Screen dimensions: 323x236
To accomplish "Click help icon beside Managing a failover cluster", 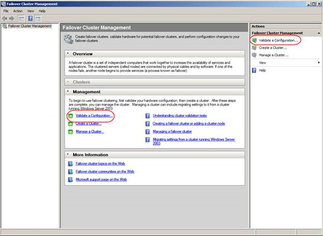I will [148, 131].
